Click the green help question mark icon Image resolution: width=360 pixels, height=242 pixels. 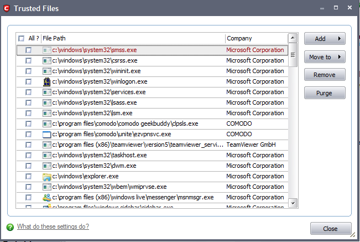pos(10,226)
